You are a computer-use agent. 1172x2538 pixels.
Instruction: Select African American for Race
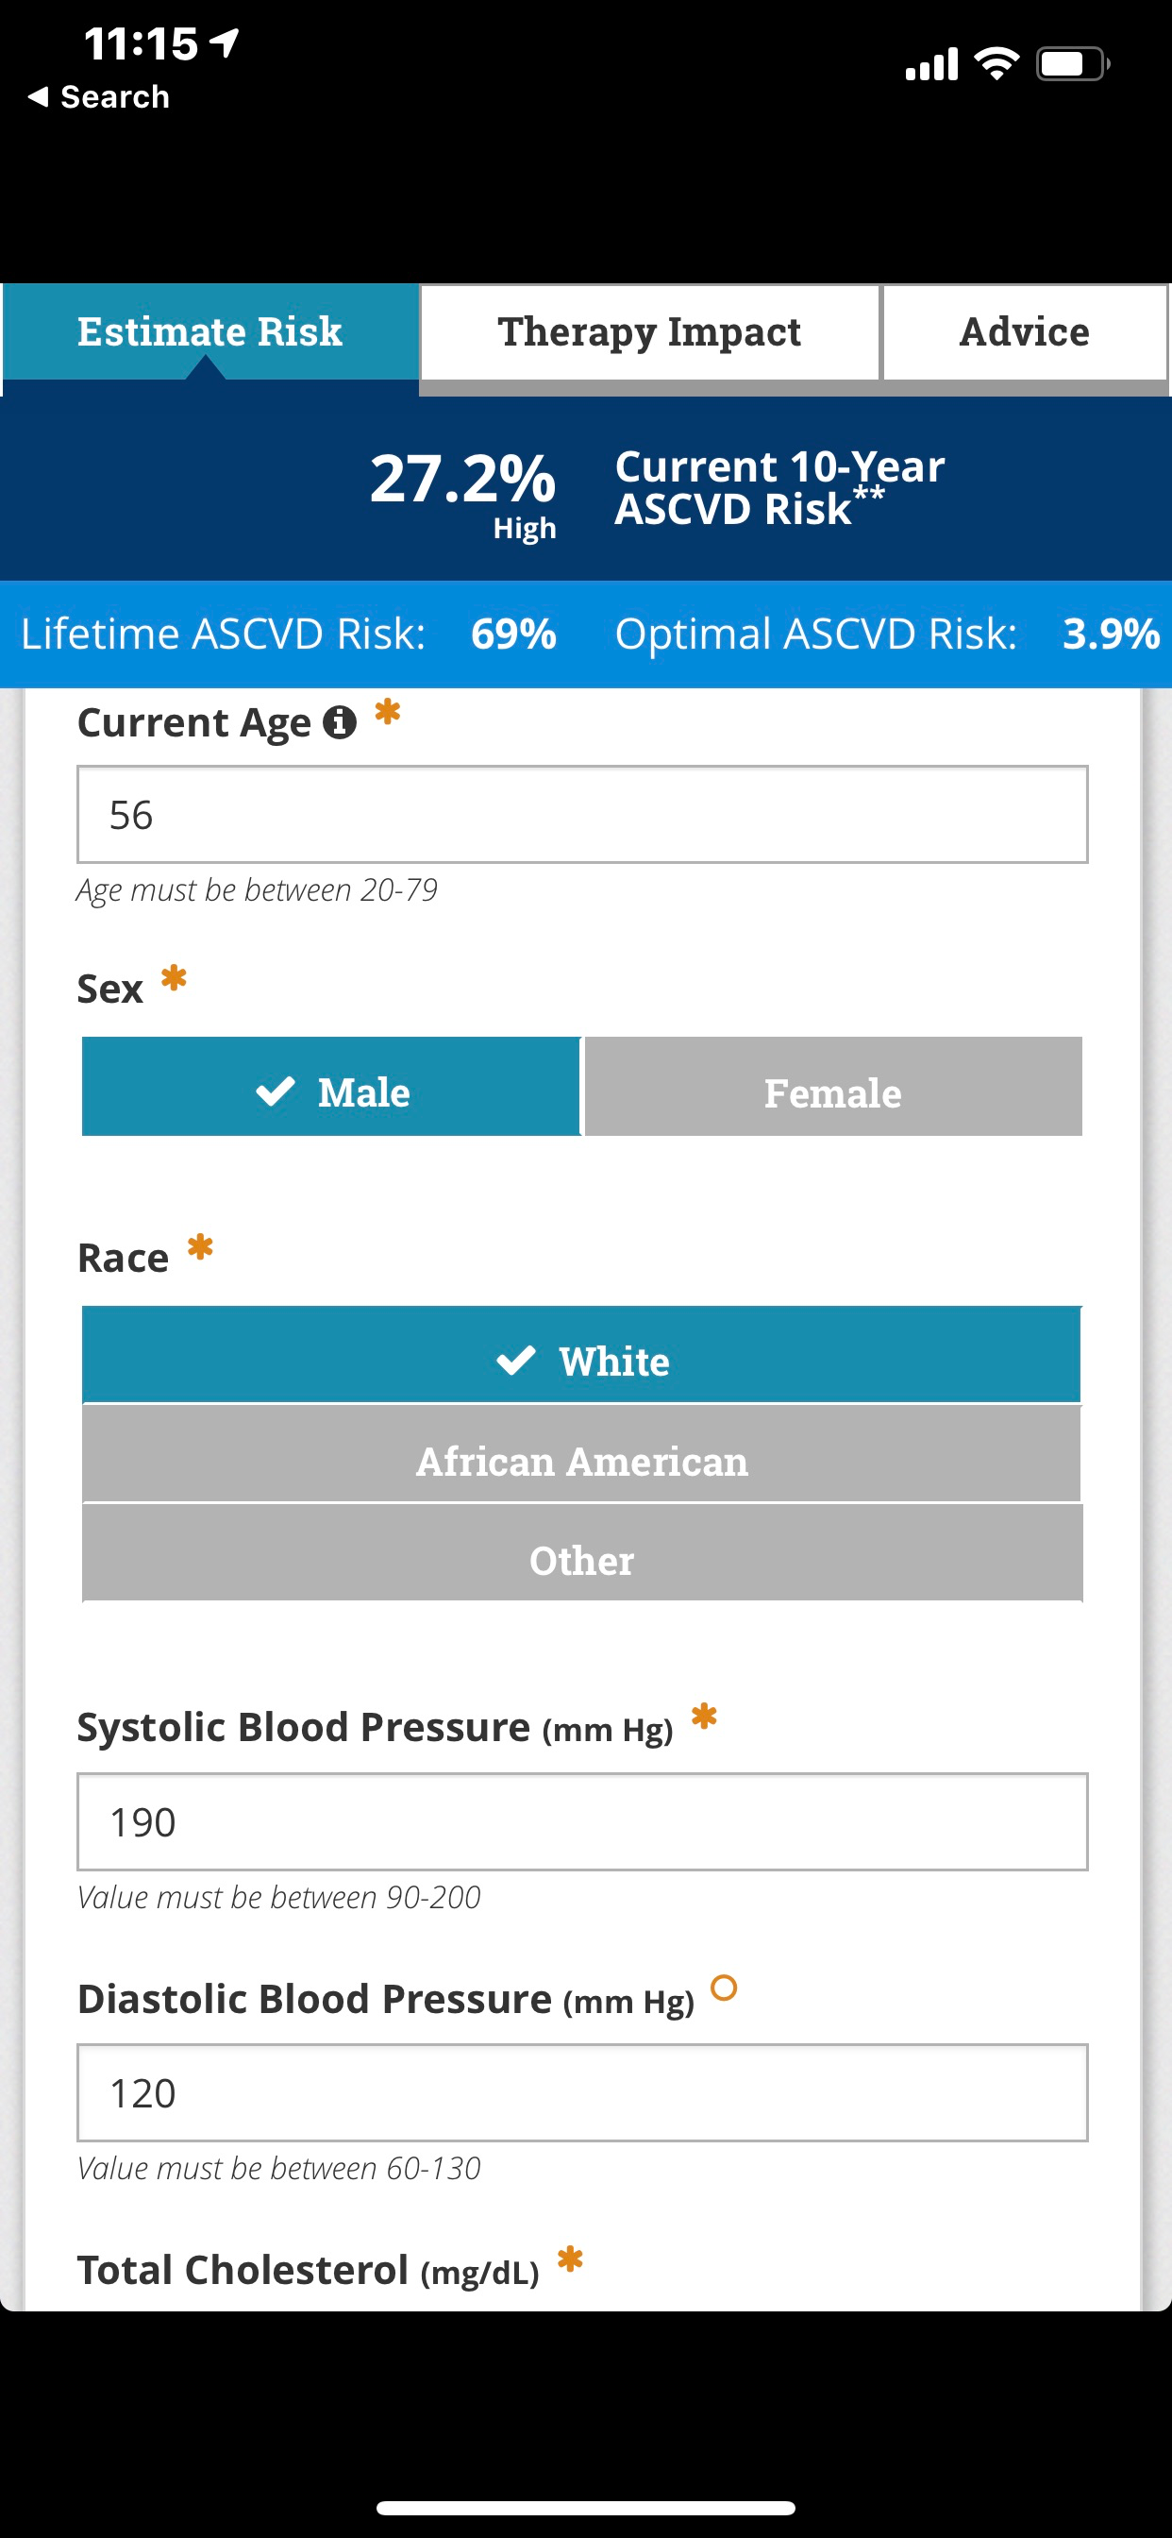[x=583, y=1461]
